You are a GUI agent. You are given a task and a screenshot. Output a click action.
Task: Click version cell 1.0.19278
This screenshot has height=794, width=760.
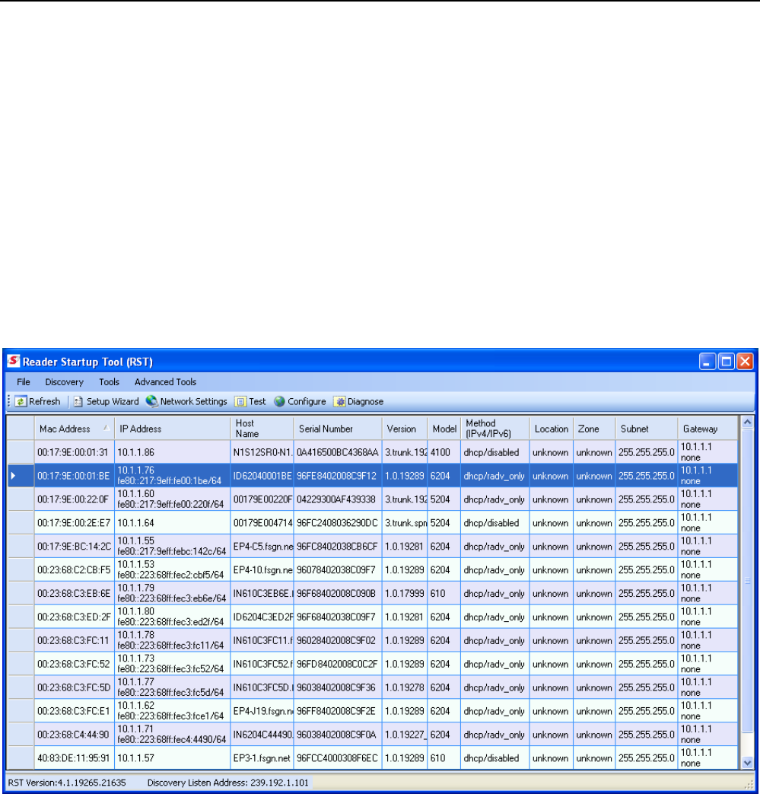(405, 687)
